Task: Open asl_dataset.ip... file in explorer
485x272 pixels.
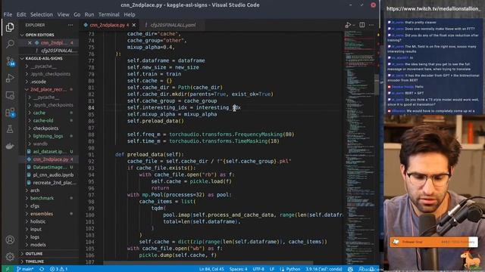Action: click(x=49, y=151)
